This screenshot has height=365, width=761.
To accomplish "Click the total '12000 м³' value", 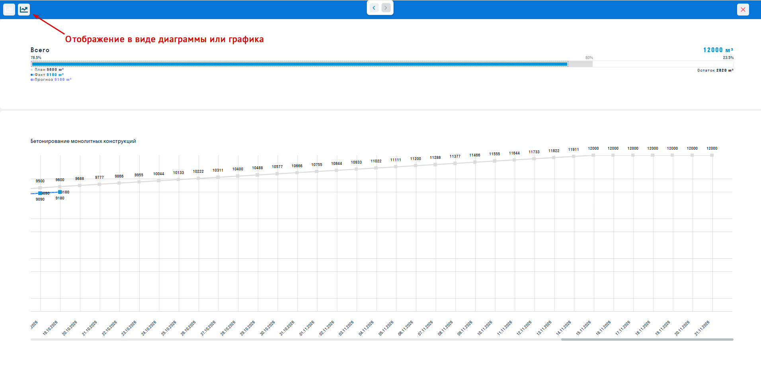I will 718,50.
